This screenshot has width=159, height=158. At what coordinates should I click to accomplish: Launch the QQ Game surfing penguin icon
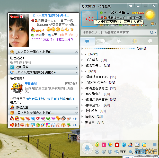point(130,145)
